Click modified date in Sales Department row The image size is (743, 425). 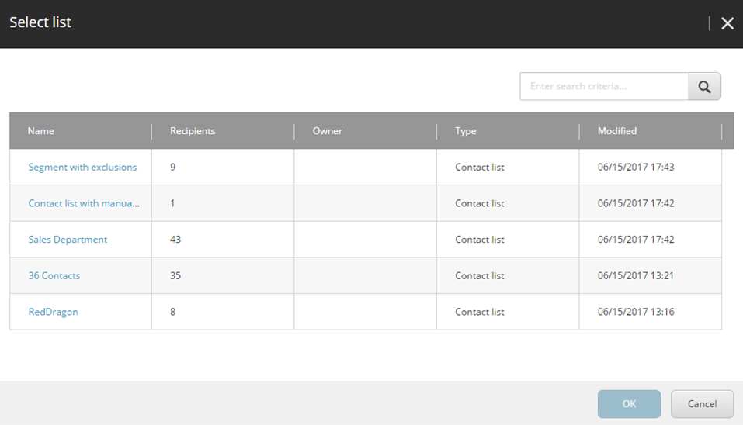[x=636, y=240]
